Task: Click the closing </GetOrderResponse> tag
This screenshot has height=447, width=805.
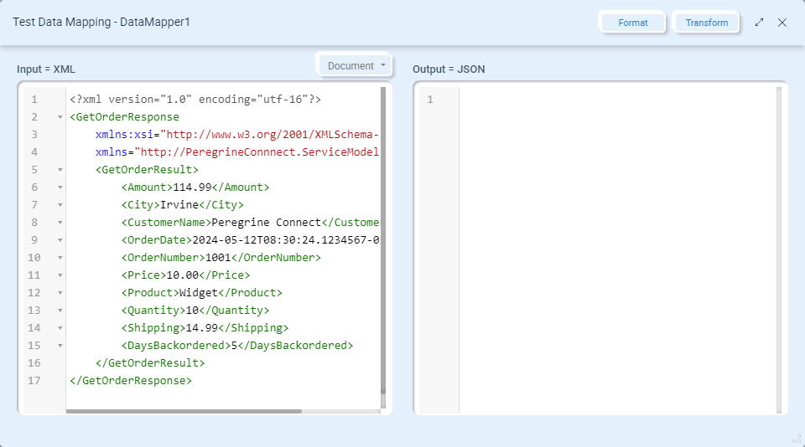Action: coord(131,380)
